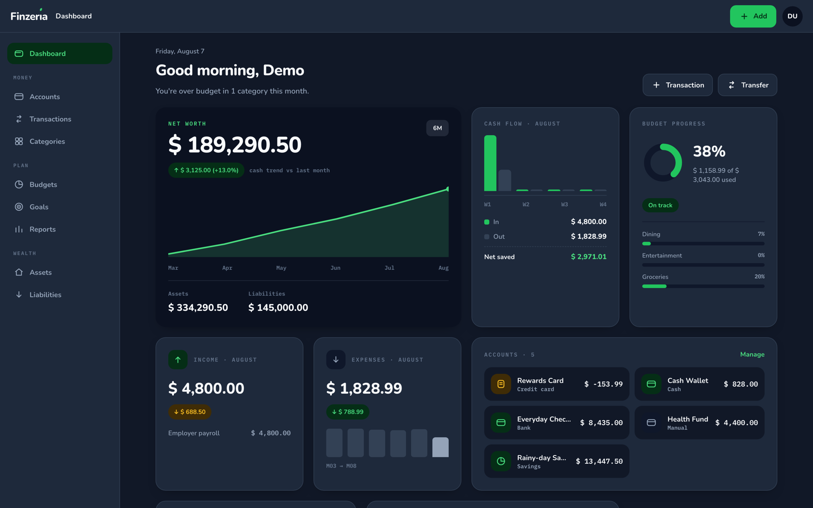Click the Dashboard header title text
The height and width of the screenshot is (508, 813).
click(74, 16)
